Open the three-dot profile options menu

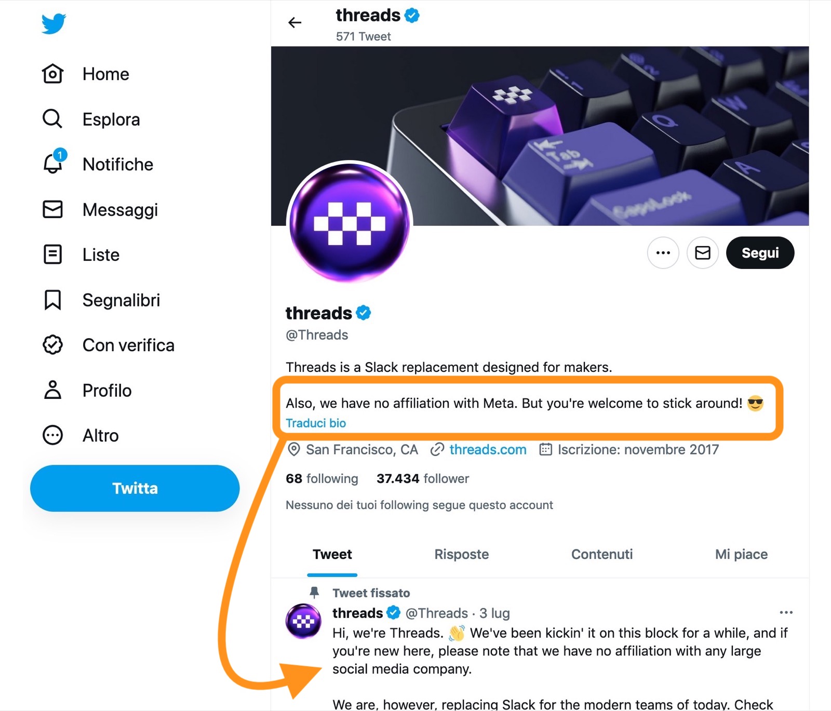click(663, 253)
